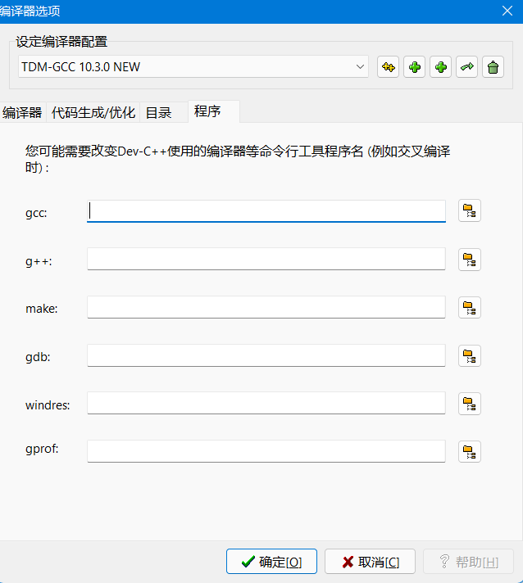Switch to the 编译器 tab
The height and width of the screenshot is (583, 523).
[x=22, y=113]
